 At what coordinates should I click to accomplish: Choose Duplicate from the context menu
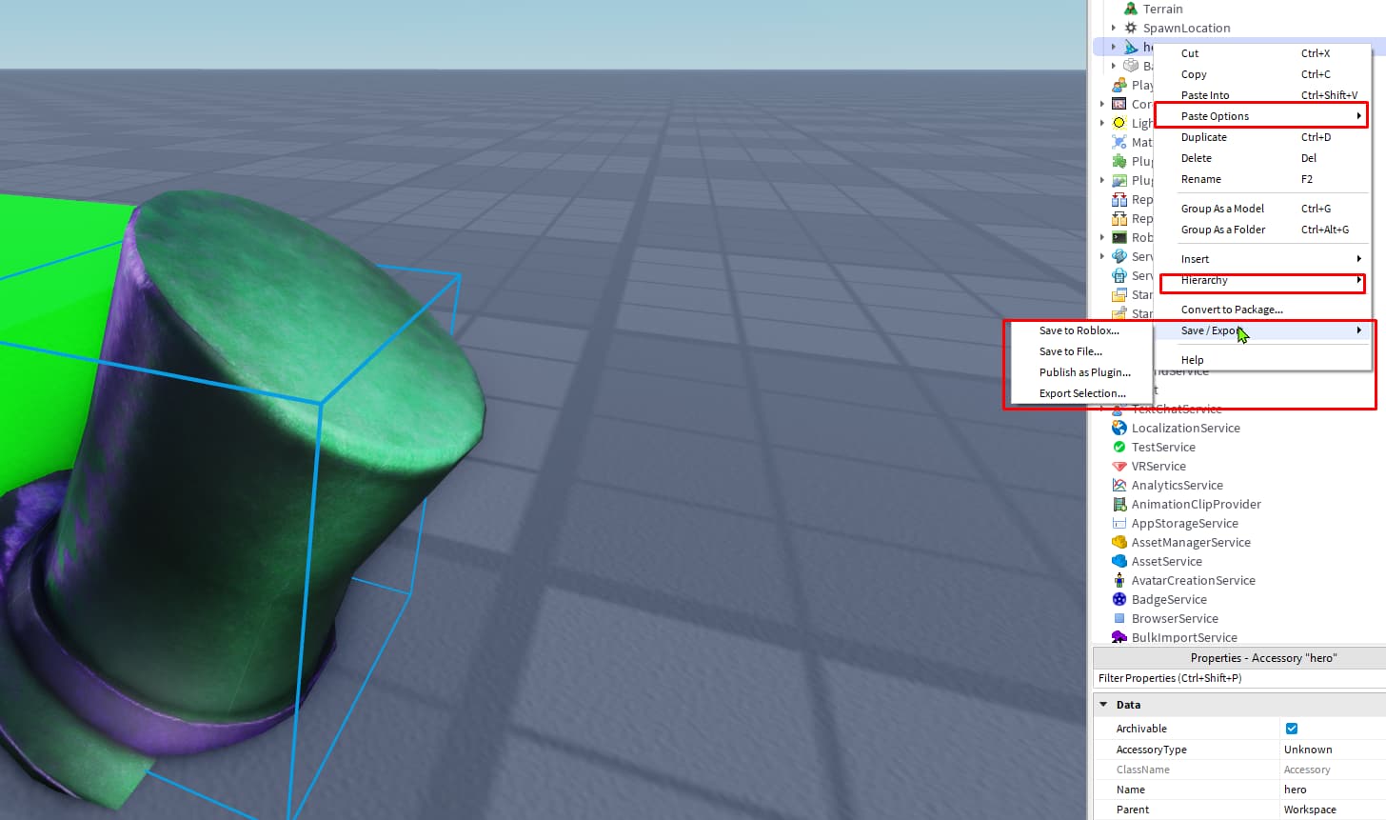pyautogui.click(x=1262, y=137)
